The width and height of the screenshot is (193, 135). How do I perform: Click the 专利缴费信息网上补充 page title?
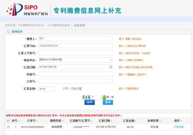[87, 10]
